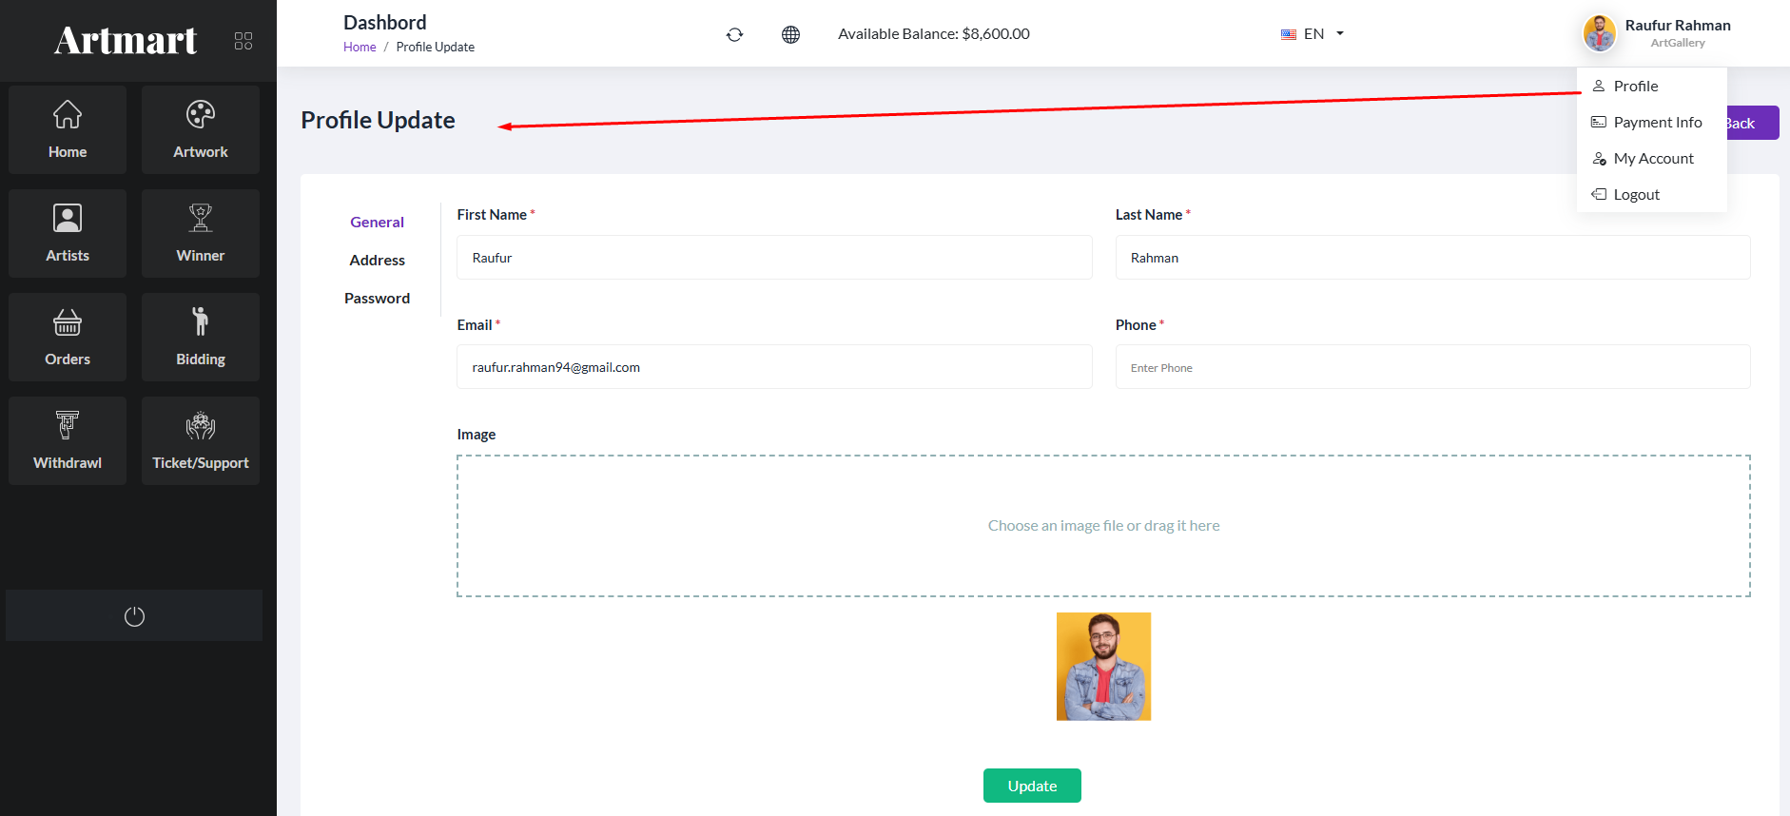
Task: Collapse the Raufur Rahman user menu
Action: point(1657,33)
